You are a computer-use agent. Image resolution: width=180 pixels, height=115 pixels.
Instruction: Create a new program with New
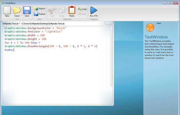pos(7,12)
